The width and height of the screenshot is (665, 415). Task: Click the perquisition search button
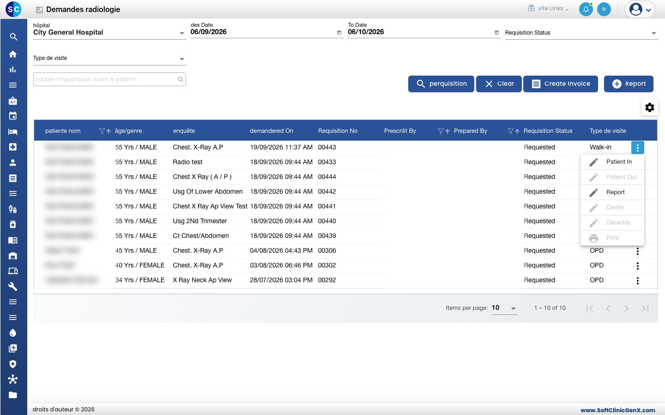click(441, 84)
